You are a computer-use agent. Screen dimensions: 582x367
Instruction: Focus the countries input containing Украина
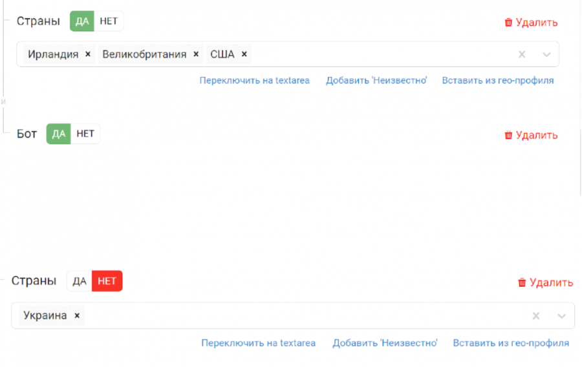pos(293,316)
